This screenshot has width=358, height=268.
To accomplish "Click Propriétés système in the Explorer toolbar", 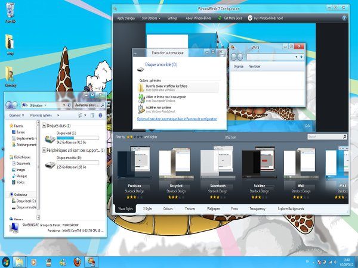I will tap(41, 116).
